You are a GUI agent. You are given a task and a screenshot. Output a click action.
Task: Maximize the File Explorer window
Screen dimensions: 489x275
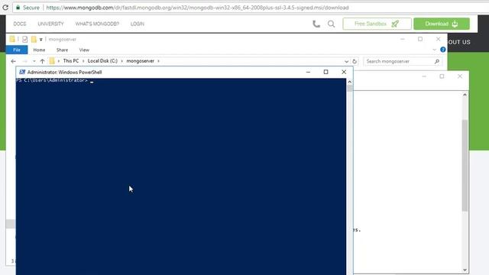pos(420,39)
